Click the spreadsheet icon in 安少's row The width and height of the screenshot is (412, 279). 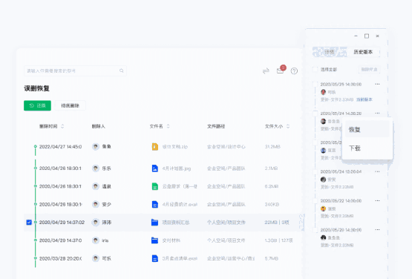point(155,204)
